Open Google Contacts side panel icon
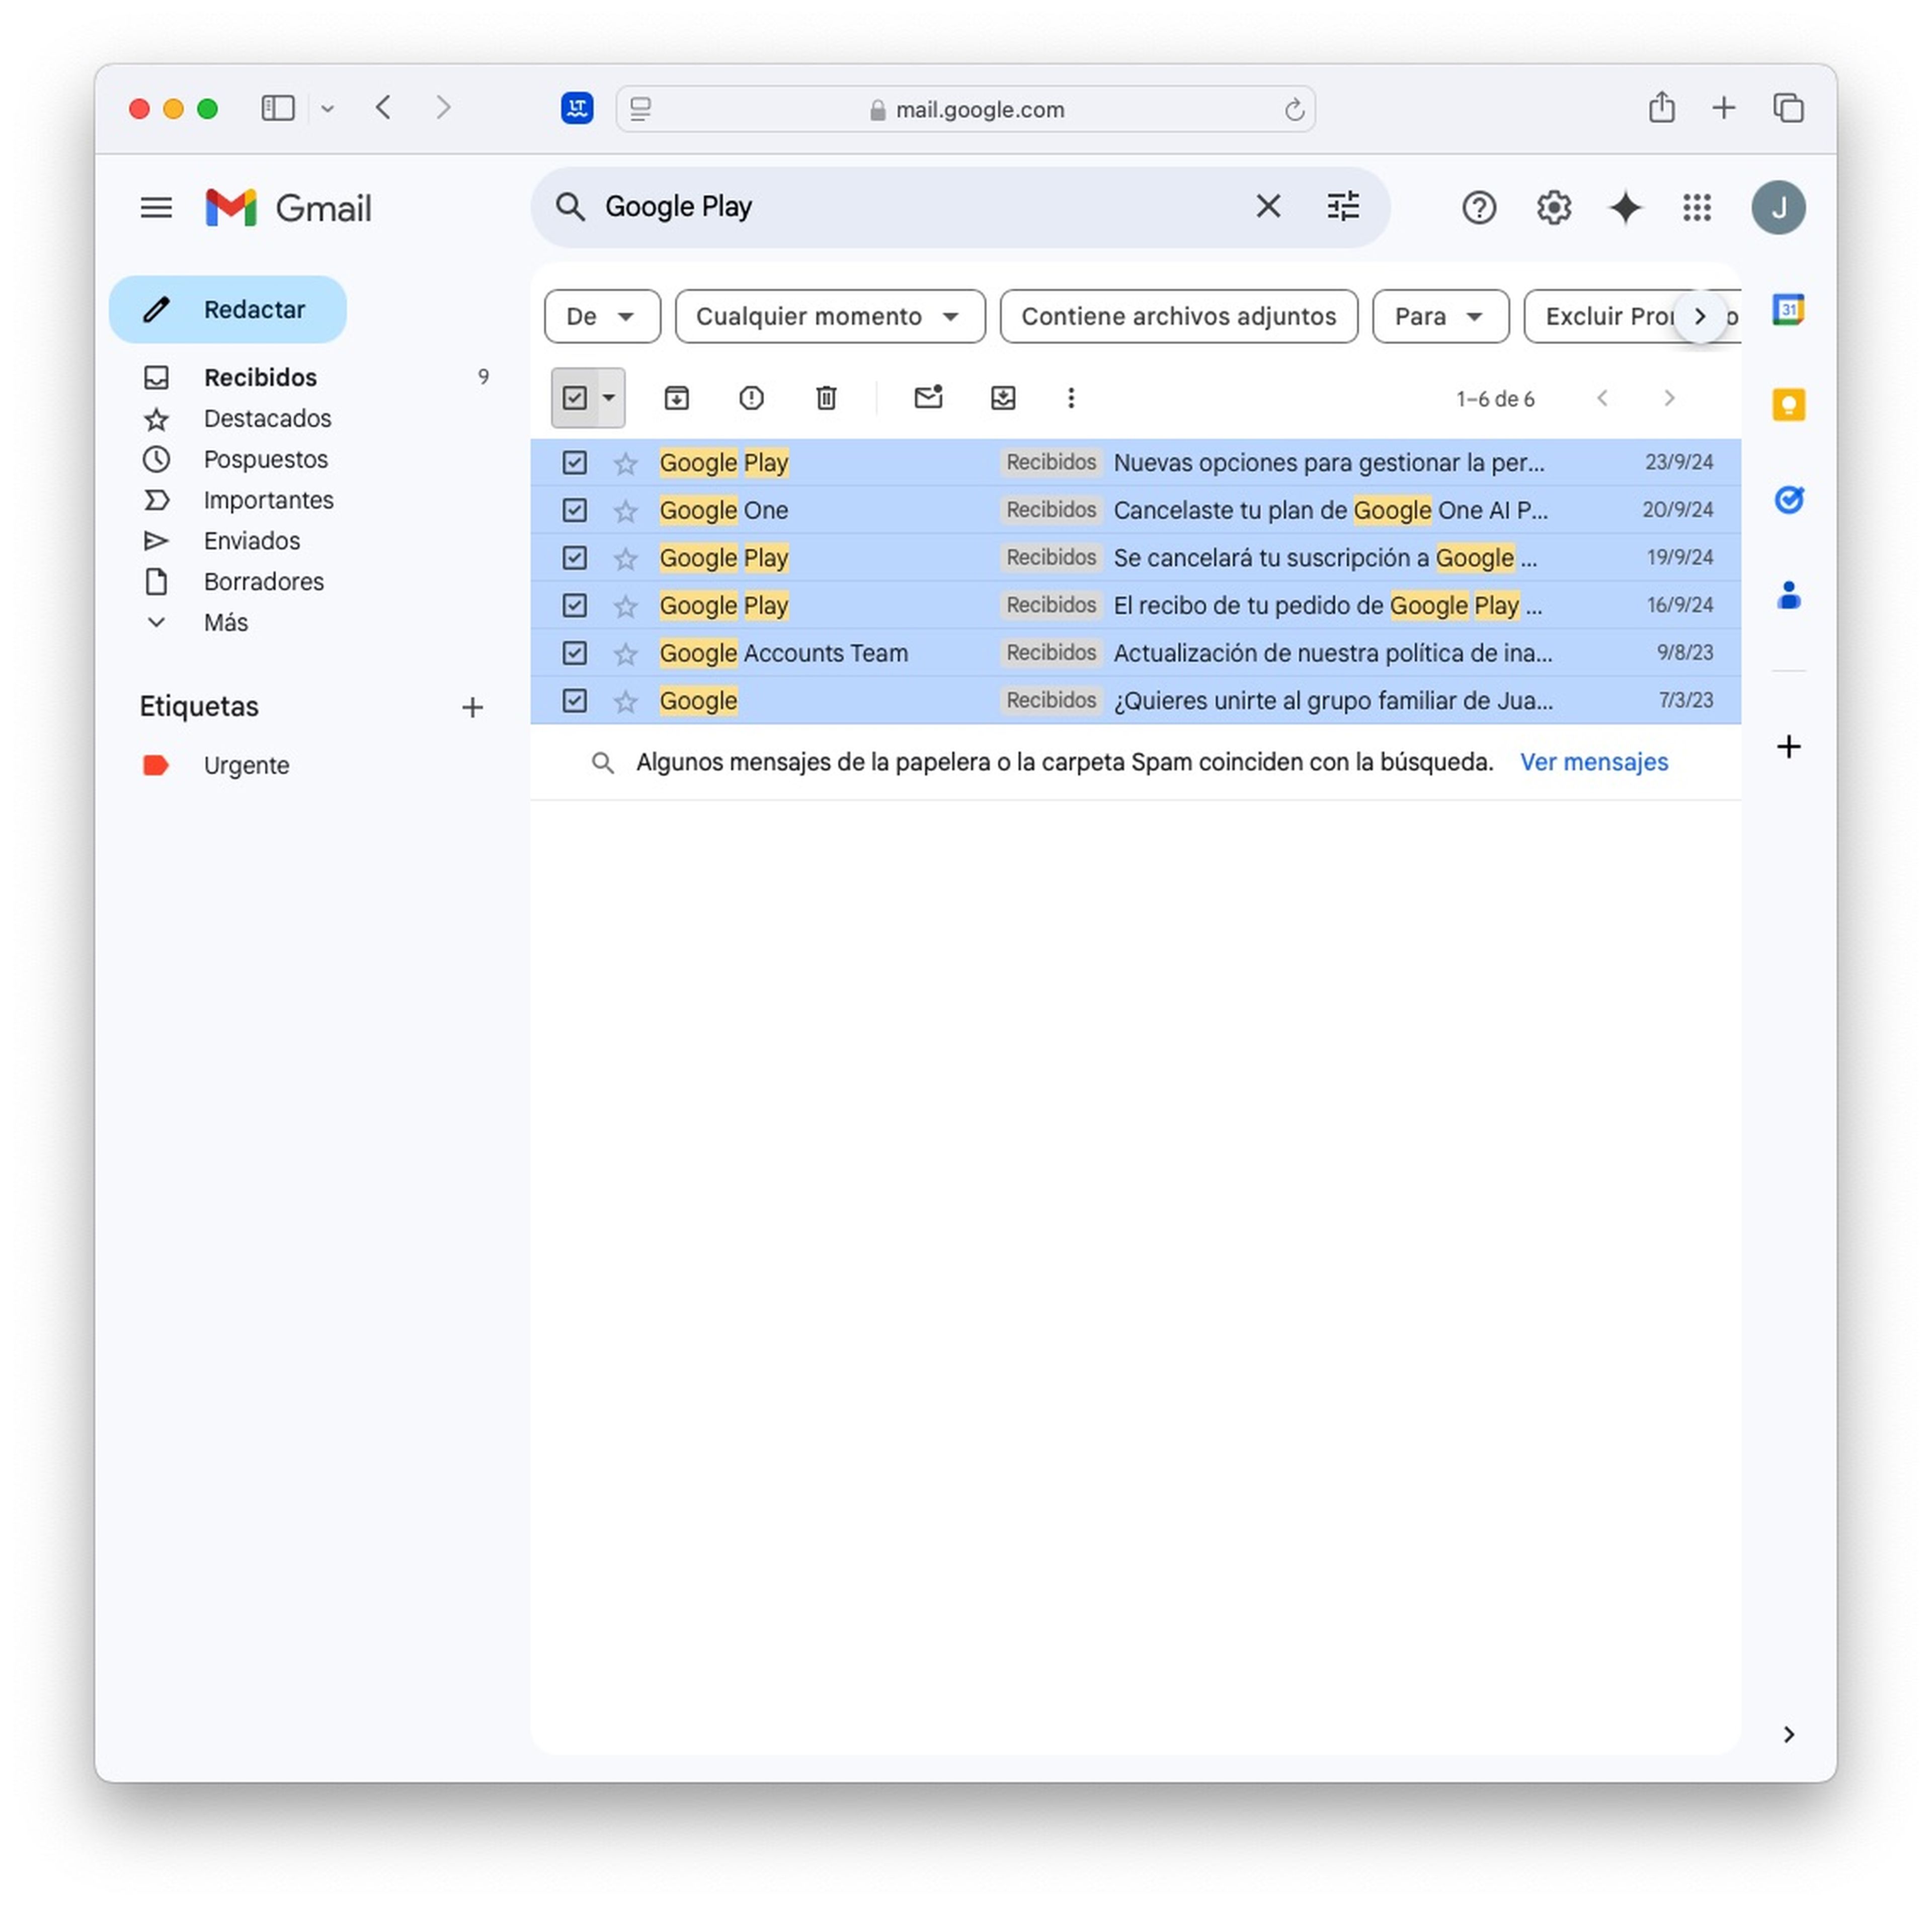The height and width of the screenshot is (1908, 1932). tap(1788, 595)
